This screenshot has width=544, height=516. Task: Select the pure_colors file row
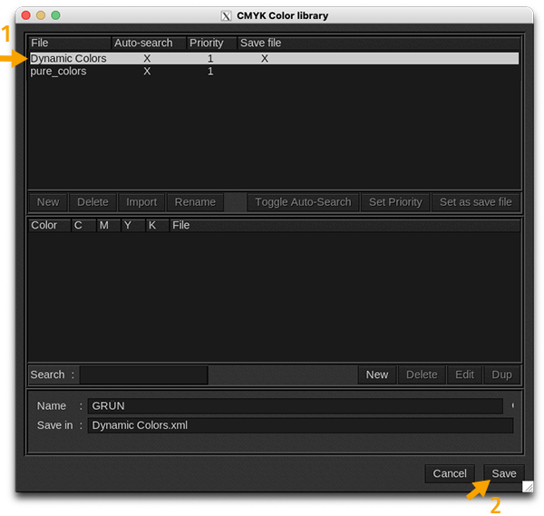pos(274,71)
